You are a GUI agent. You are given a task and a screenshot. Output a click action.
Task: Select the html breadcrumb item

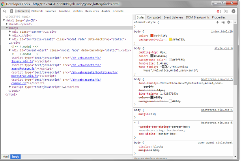(x=6, y=156)
